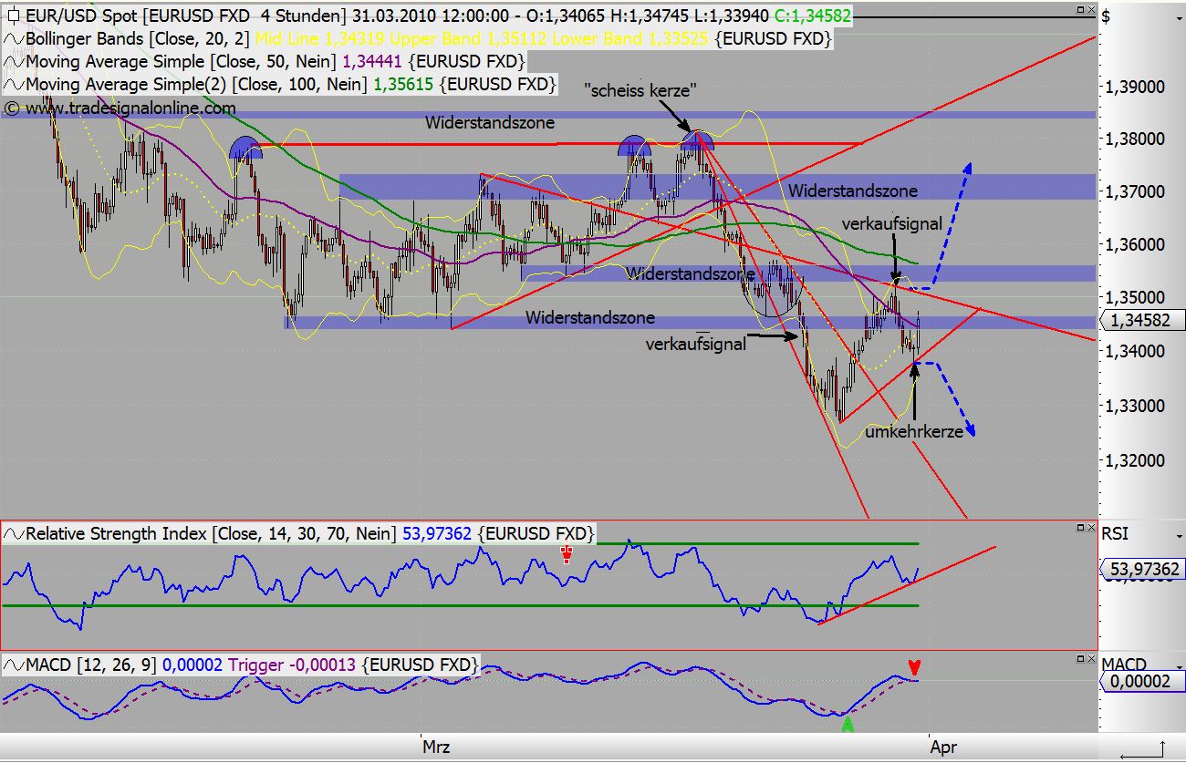Click the line icon beside Moving Average Simple [Close, 50

(x=13, y=62)
